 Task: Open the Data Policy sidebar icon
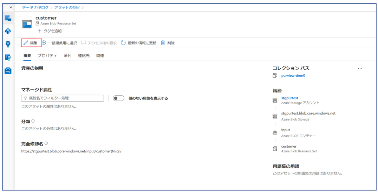[x=8, y=57]
